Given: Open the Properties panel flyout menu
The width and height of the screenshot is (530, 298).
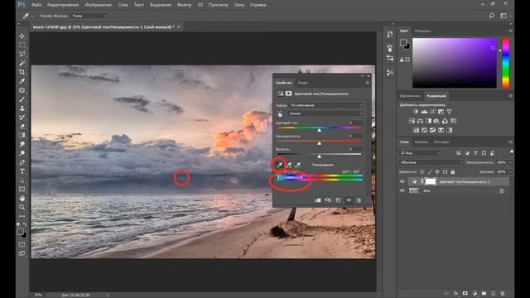Looking at the screenshot, I should coord(368,83).
